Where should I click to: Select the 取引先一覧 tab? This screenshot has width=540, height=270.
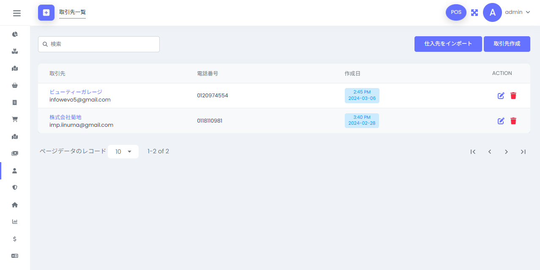(x=72, y=12)
